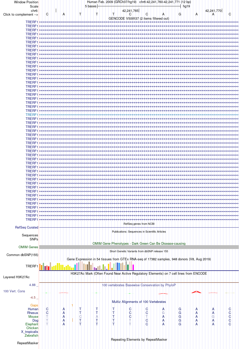Click the 'Multiz Alignments of 100 Vertebrates' title
Viewport: 239px width, 349px height.
pyautogui.click(x=139, y=302)
